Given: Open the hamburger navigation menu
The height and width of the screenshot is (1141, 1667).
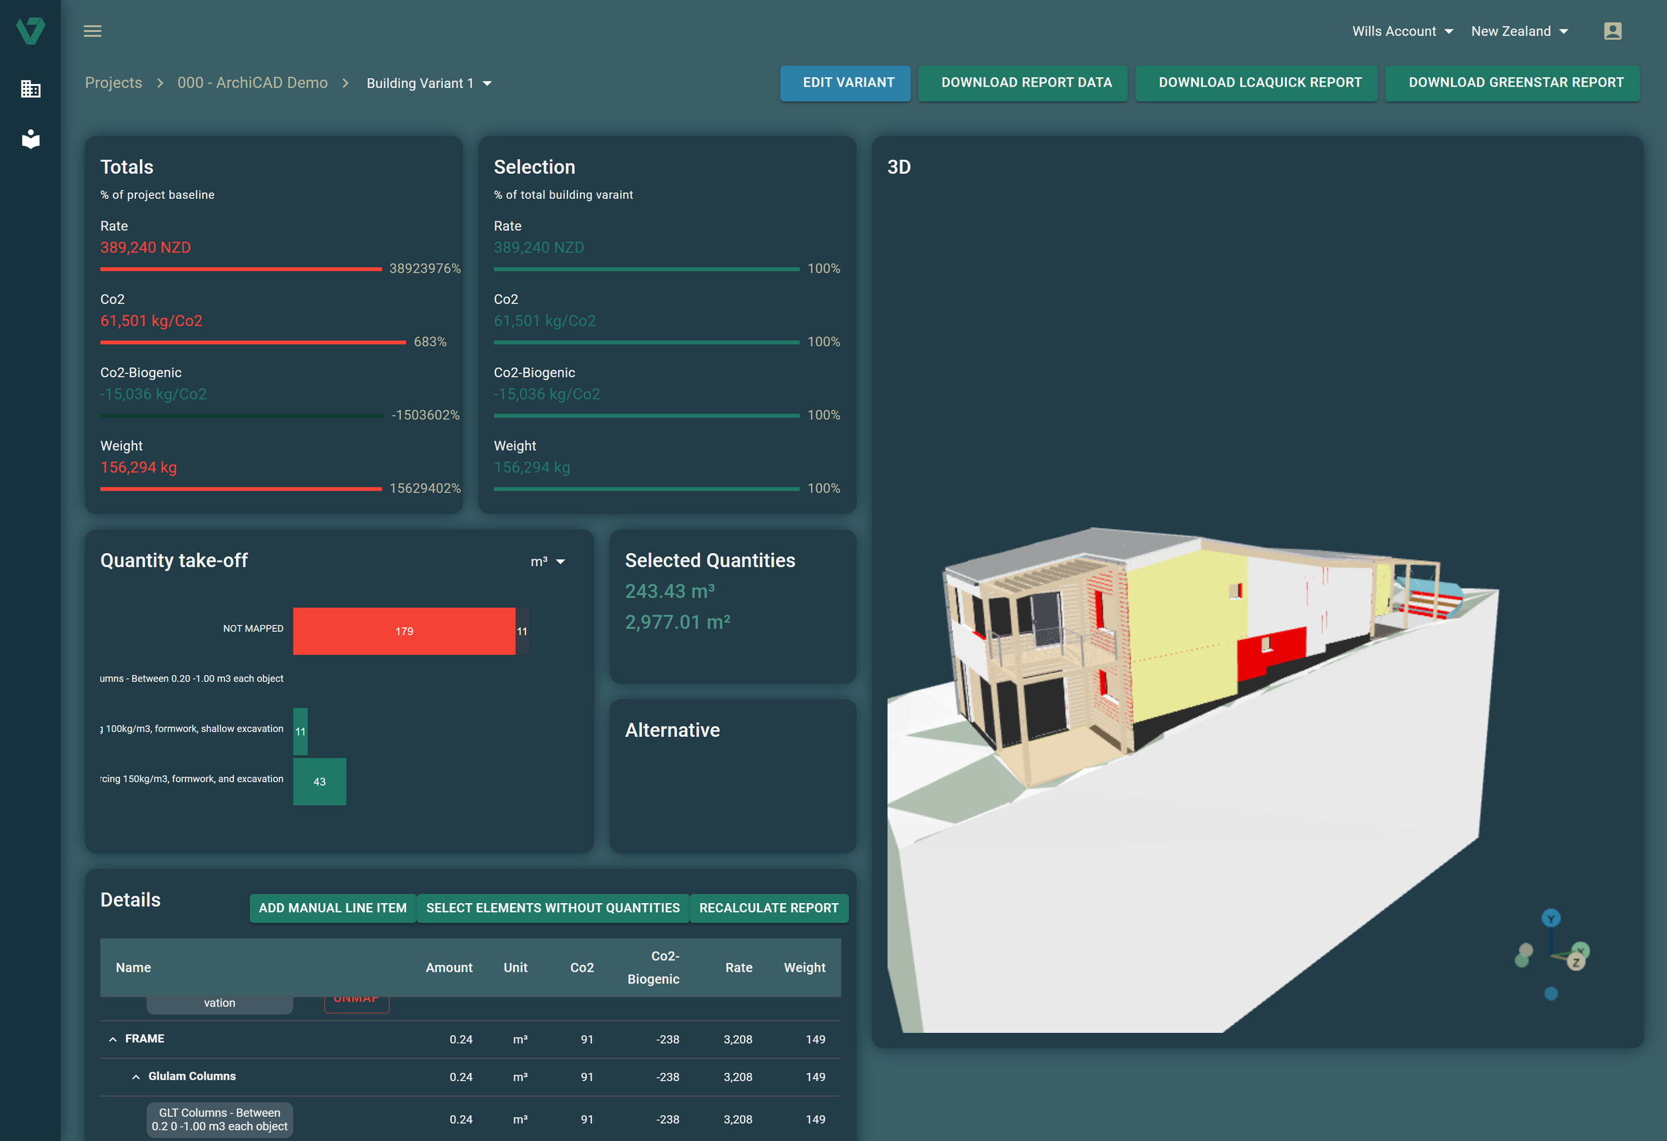Looking at the screenshot, I should [x=93, y=31].
